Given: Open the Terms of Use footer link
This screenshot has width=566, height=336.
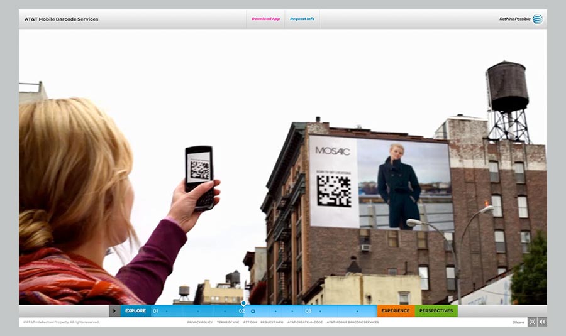Looking at the screenshot, I should 228,322.
